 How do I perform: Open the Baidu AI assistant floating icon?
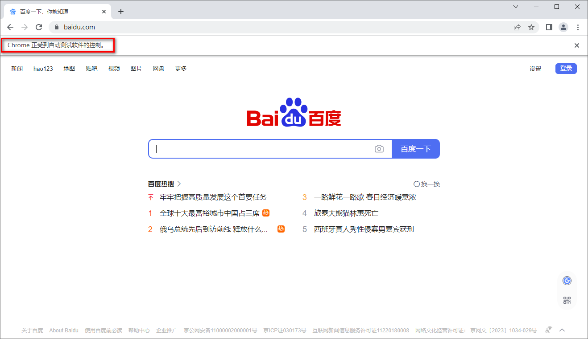pyautogui.click(x=567, y=281)
